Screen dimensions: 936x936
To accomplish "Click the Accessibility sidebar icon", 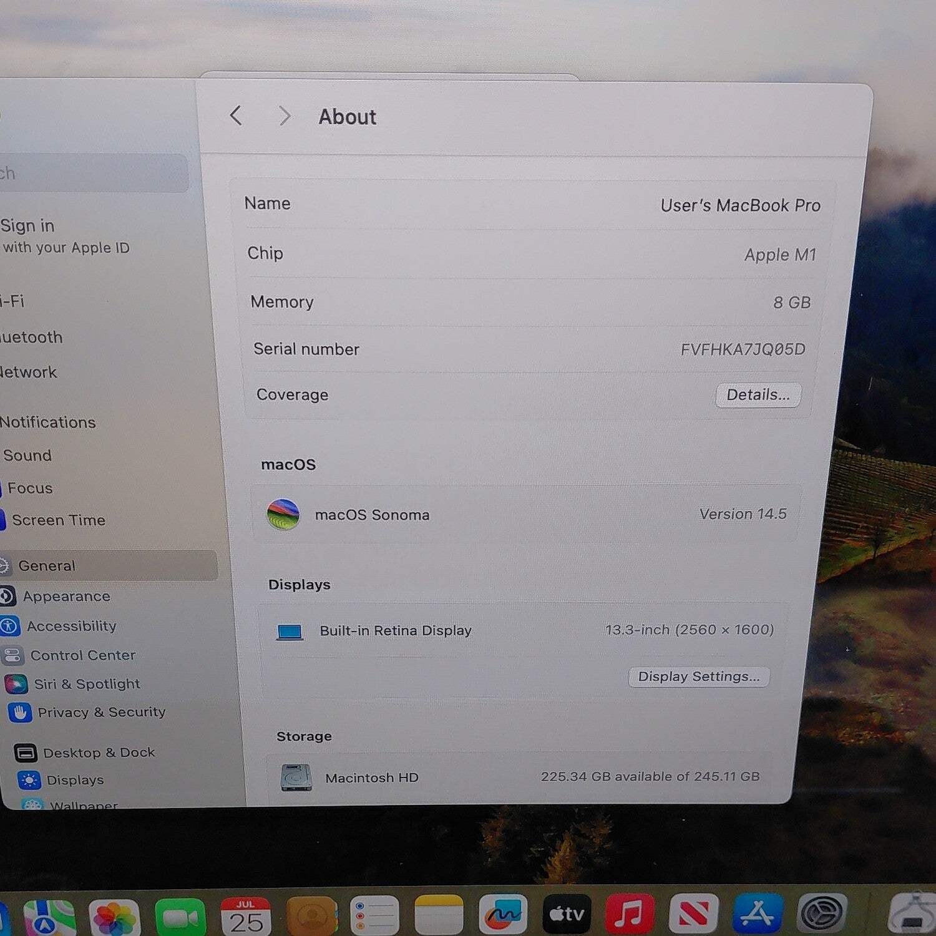I will (x=10, y=626).
